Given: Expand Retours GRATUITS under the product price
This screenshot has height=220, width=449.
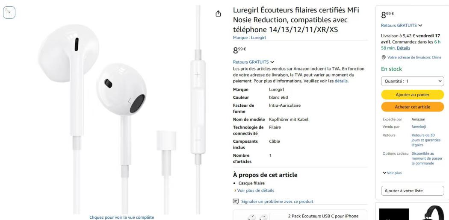Looking at the screenshot, I should [254, 62].
